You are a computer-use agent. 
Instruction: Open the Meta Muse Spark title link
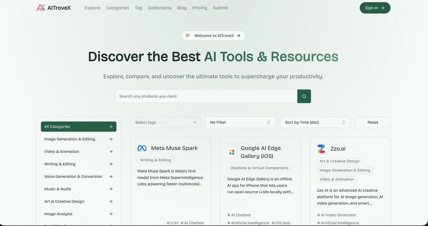coord(174,148)
